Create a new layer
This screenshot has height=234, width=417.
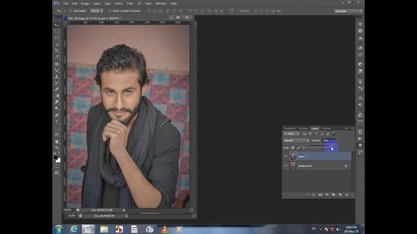coord(340,195)
